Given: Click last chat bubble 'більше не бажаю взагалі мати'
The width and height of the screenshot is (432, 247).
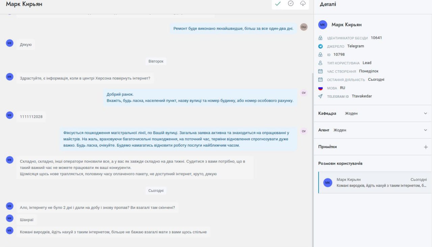Looking at the screenshot, I should [113, 232].
